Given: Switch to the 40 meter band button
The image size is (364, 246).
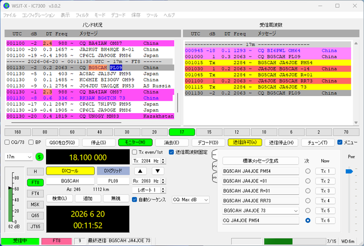Looking at the screenshot, I should [x=100, y=132].
